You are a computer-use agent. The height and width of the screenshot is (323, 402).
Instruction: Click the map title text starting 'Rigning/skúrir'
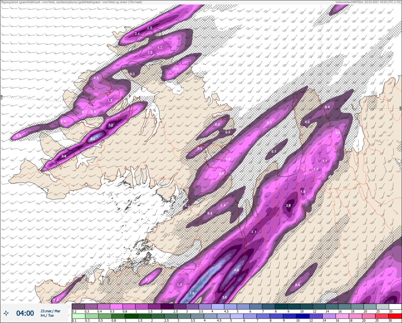tap(71, 2)
